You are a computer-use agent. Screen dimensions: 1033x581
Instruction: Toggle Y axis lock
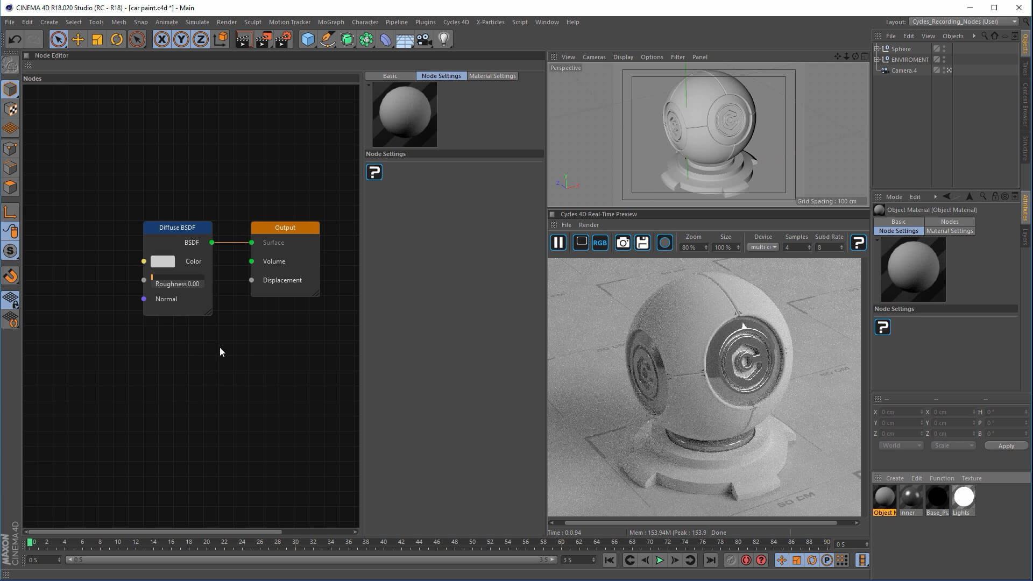point(181,39)
